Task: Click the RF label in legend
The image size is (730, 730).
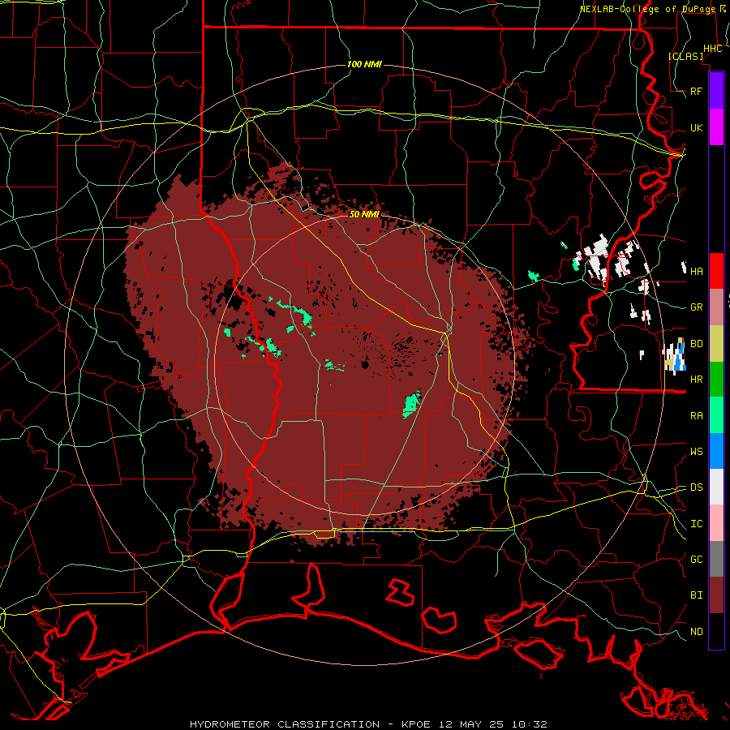Action: [x=696, y=91]
